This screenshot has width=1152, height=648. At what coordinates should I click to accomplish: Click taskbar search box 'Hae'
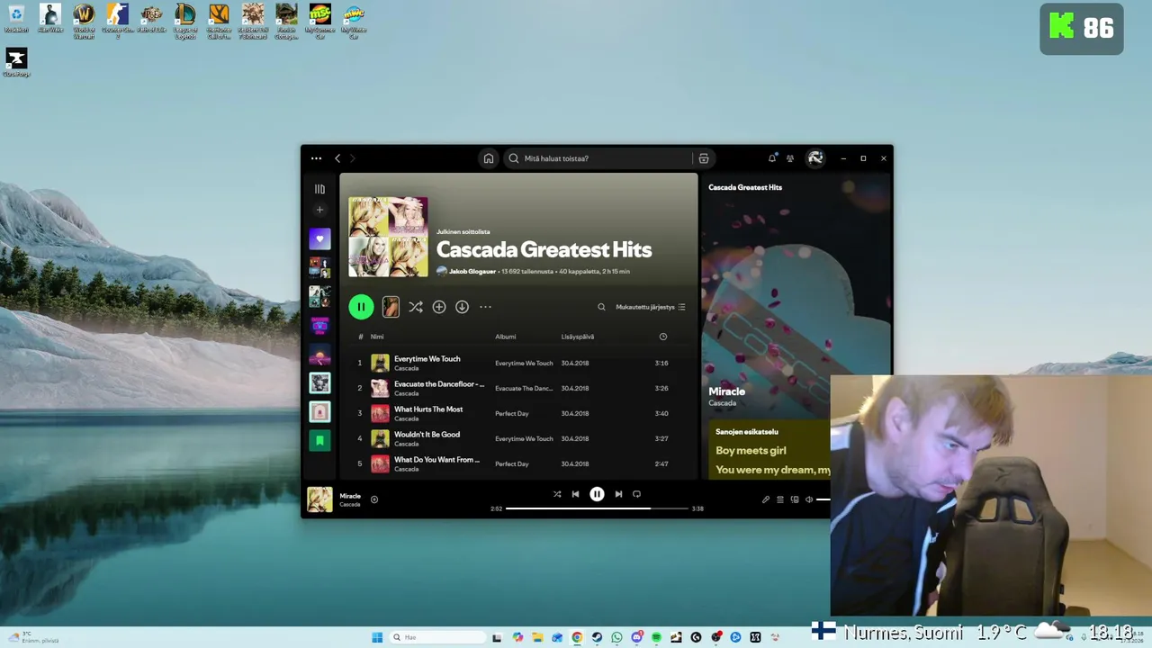coord(437,637)
